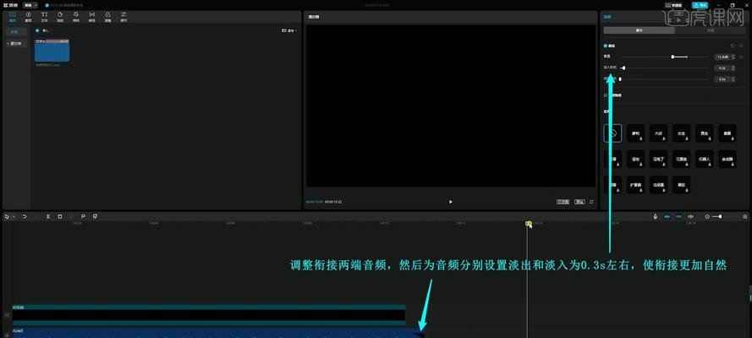Apply the 大叔 voice changer effect
The height and width of the screenshot is (338, 752).
click(658, 134)
